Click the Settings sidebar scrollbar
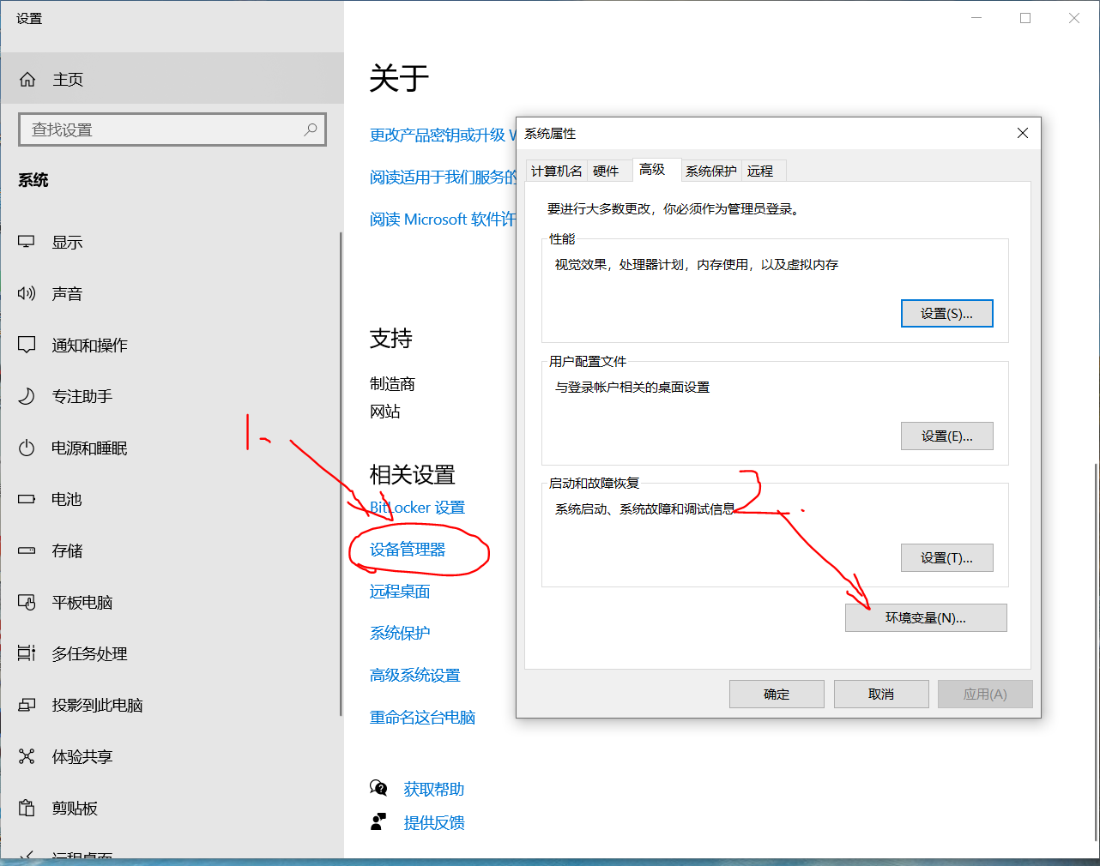 pyautogui.click(x=341, y=473)
